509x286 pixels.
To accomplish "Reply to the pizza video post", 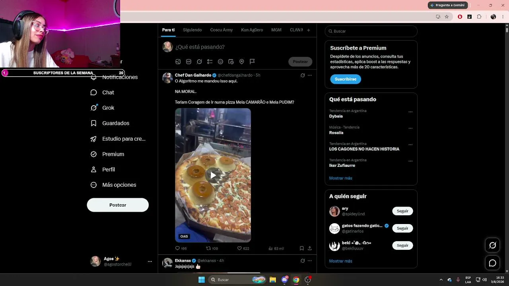I will pos(181,248).
